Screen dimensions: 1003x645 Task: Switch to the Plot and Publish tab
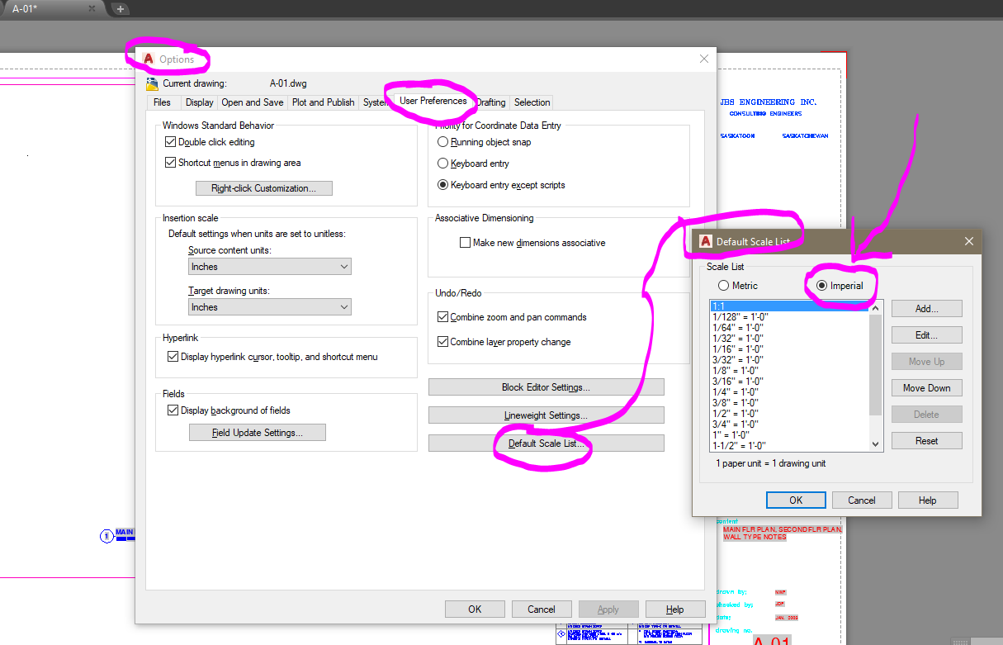(323, 102)
